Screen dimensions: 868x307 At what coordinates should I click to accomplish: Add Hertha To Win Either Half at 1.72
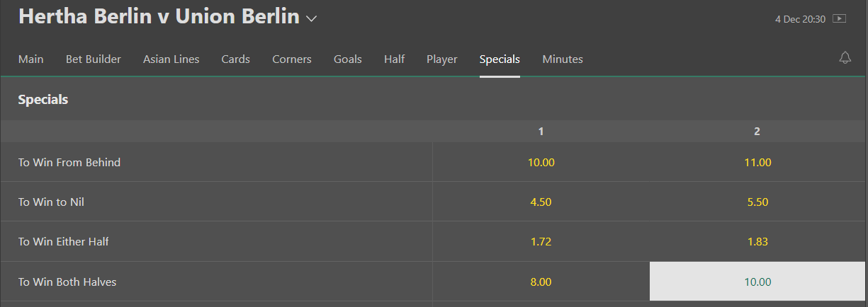541,242
